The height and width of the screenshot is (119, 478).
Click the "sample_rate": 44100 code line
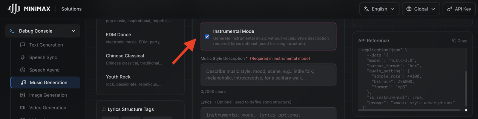396,76
